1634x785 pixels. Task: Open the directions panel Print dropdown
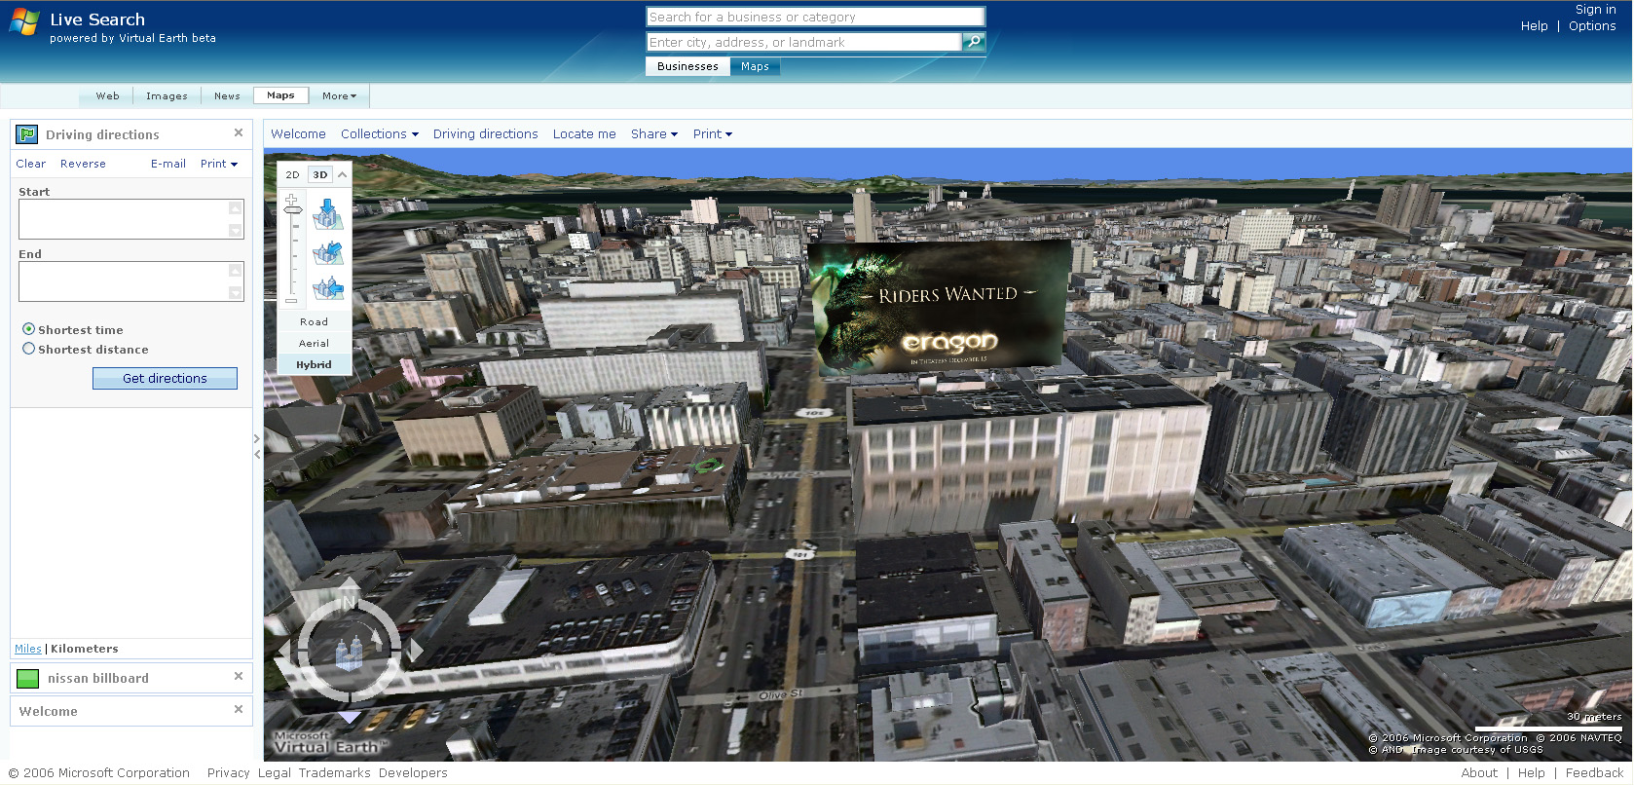point(218,164)
